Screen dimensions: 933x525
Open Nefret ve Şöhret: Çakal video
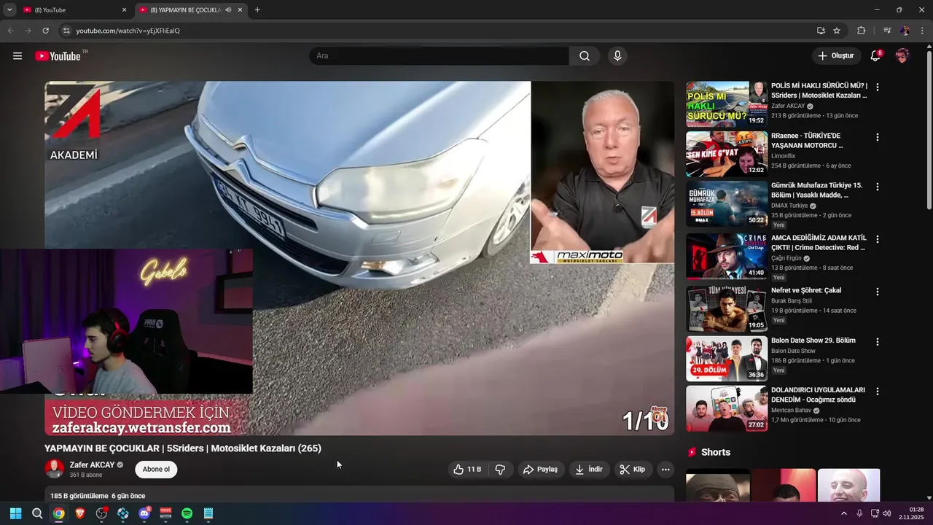click(x=806, y=290)
